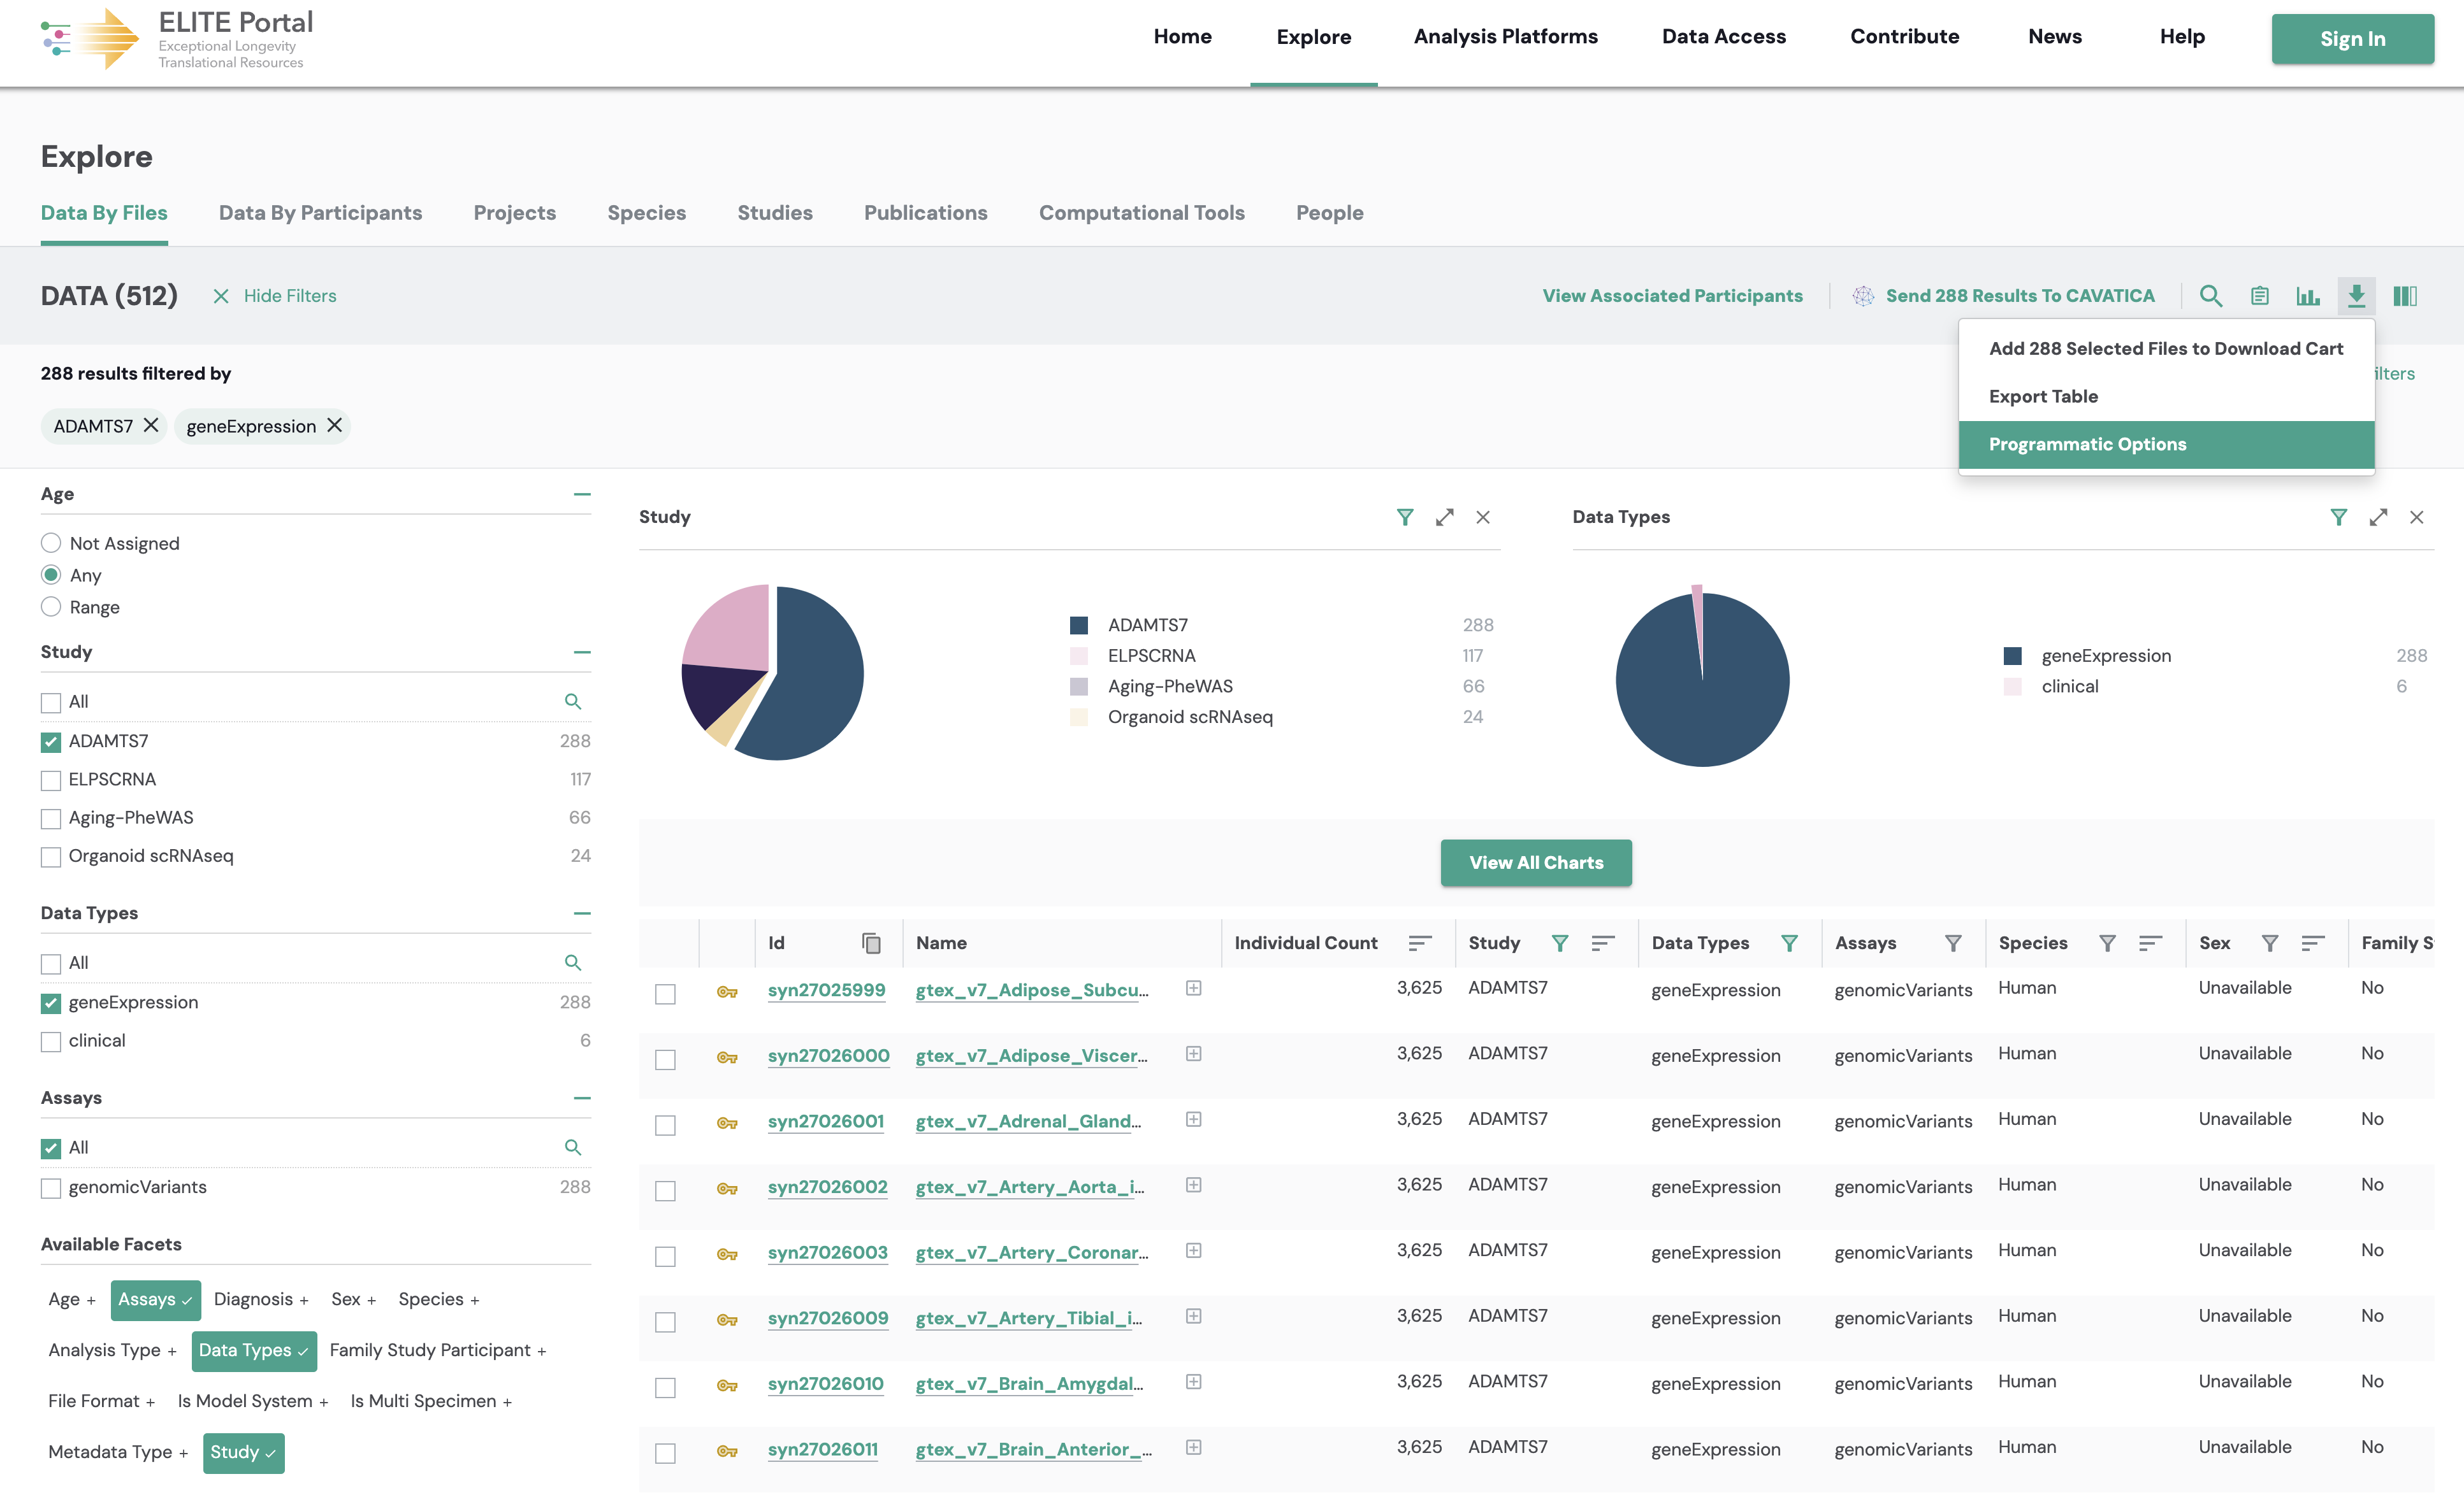2464x1502 pixels.
Task: Filter the Species table column
Action: coord(2107,942)
